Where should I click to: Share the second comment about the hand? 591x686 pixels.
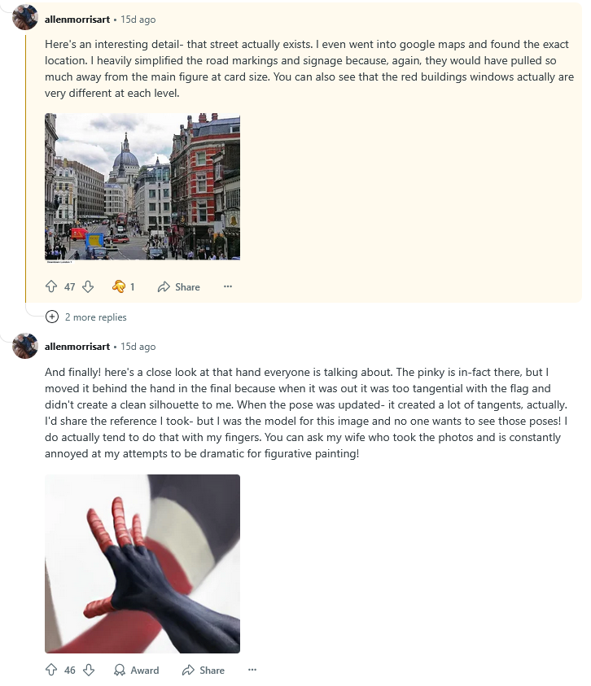point(204,671)
